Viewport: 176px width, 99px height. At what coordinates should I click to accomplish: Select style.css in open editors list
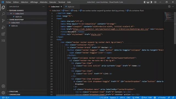click(27, 16)
